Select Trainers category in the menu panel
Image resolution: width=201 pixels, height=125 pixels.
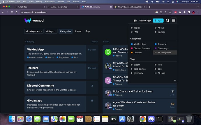[160, 44]
